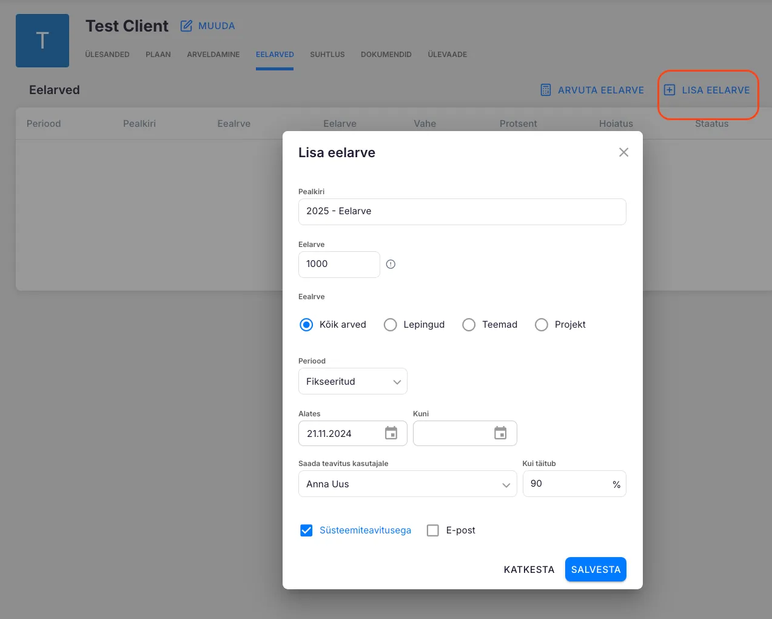The height and width of the screenshot is (619, 772).
Task: Click the Arvuta eelarve calculator icon
Action: click(x=546, y=90)
